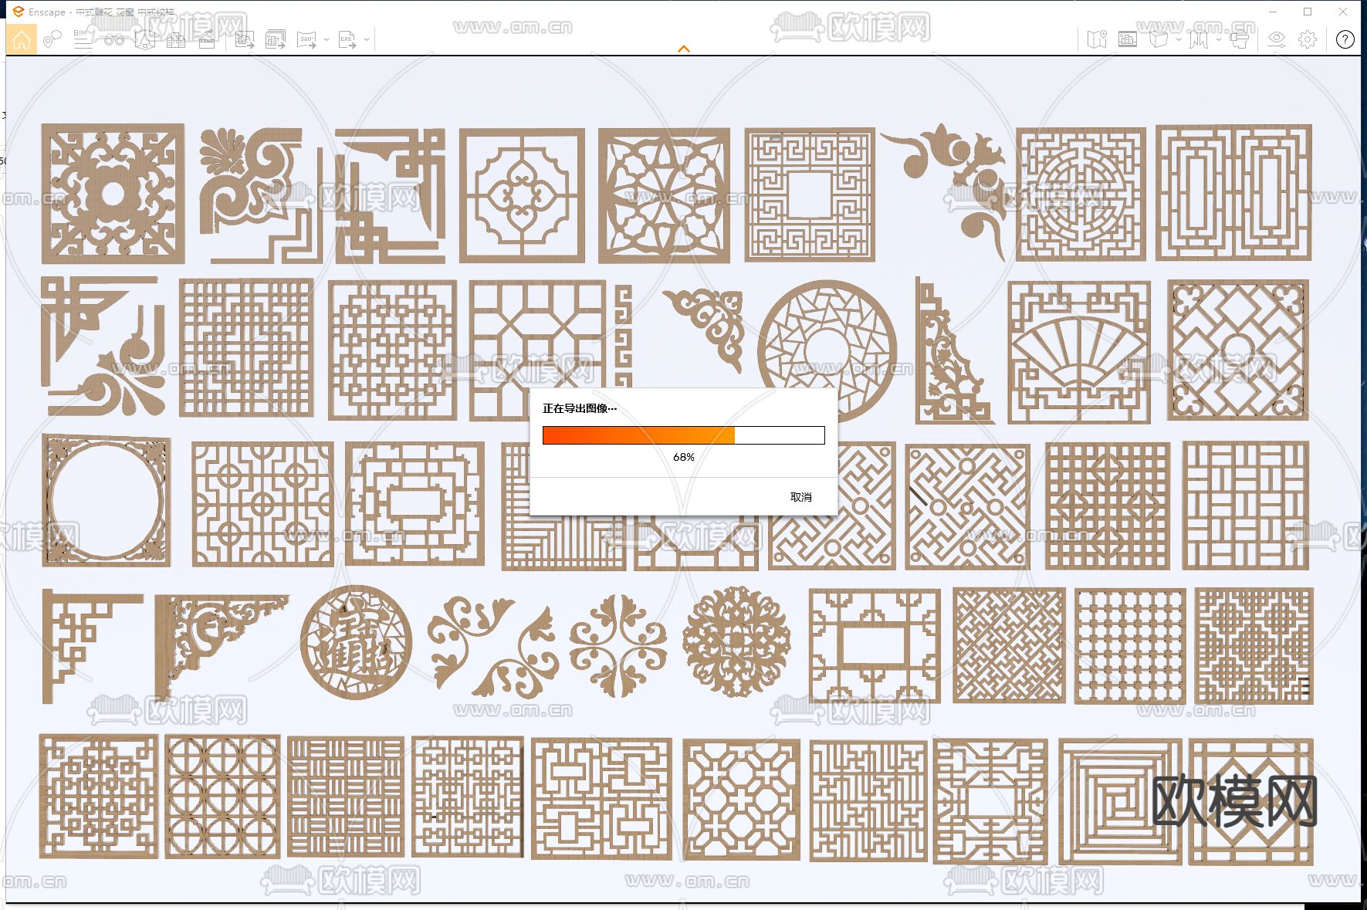This screenshot has height=910, width=1367.
Task: Maximize the Enscape window
Action: [1308, 12]
